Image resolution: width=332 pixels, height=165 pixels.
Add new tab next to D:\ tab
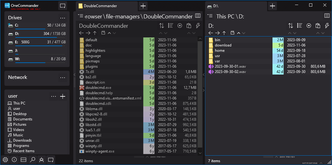click(272, 6)
